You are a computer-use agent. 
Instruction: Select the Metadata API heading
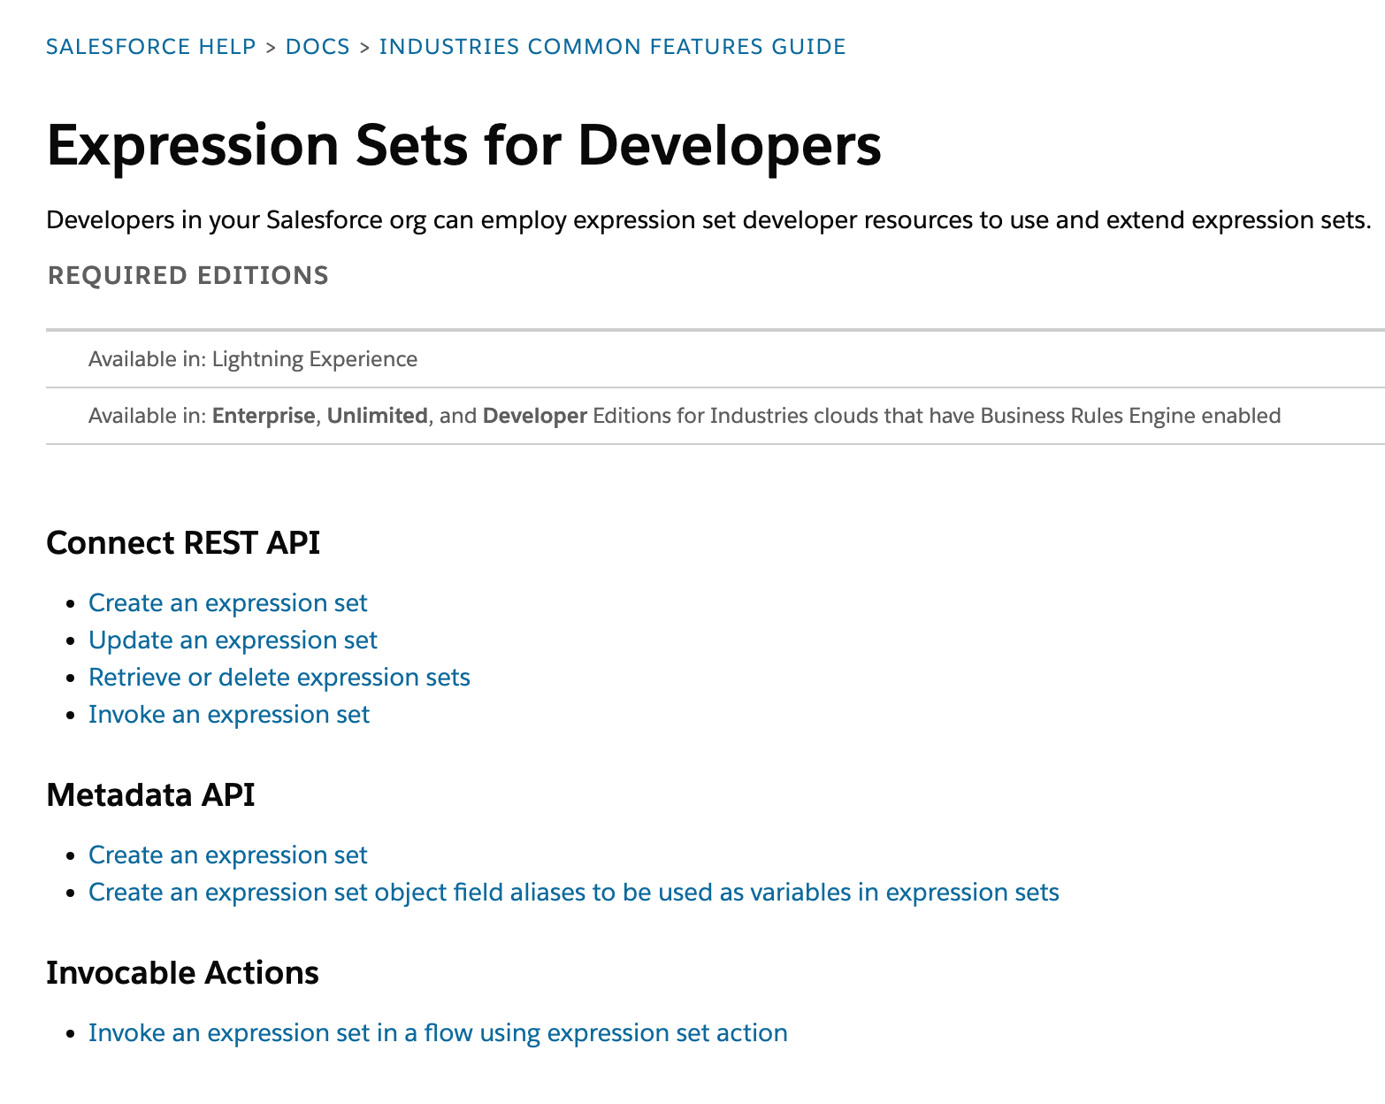click(x=151, y=794)
